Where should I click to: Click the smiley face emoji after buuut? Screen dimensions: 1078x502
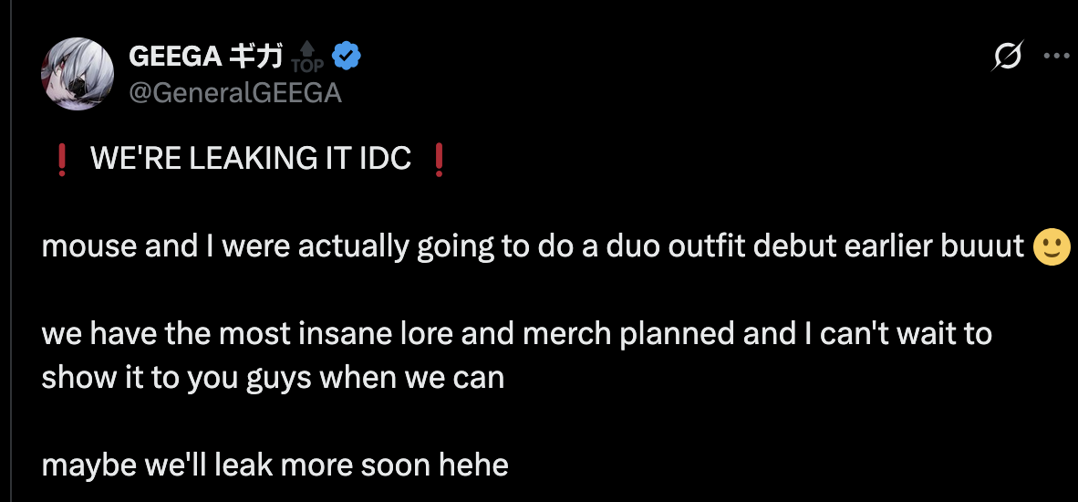coord(1052,246)
